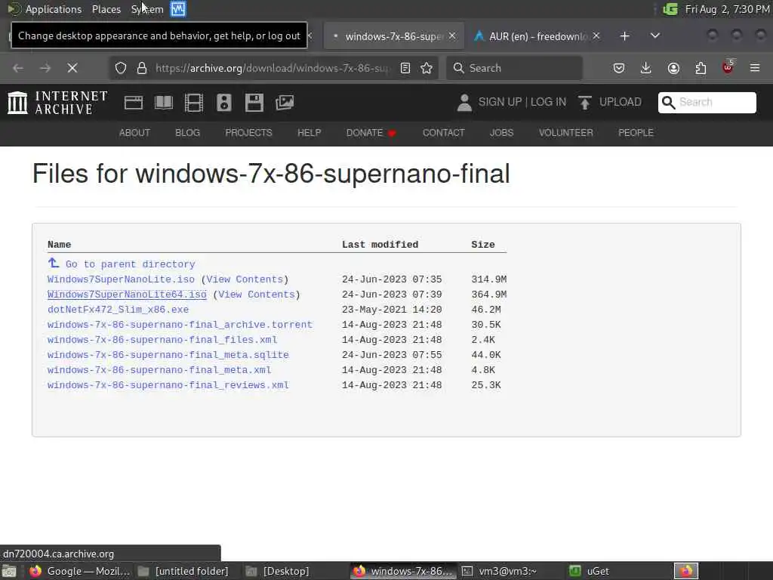Click the system monitor panel icon

pyautogui.click(x=178, y=9)
